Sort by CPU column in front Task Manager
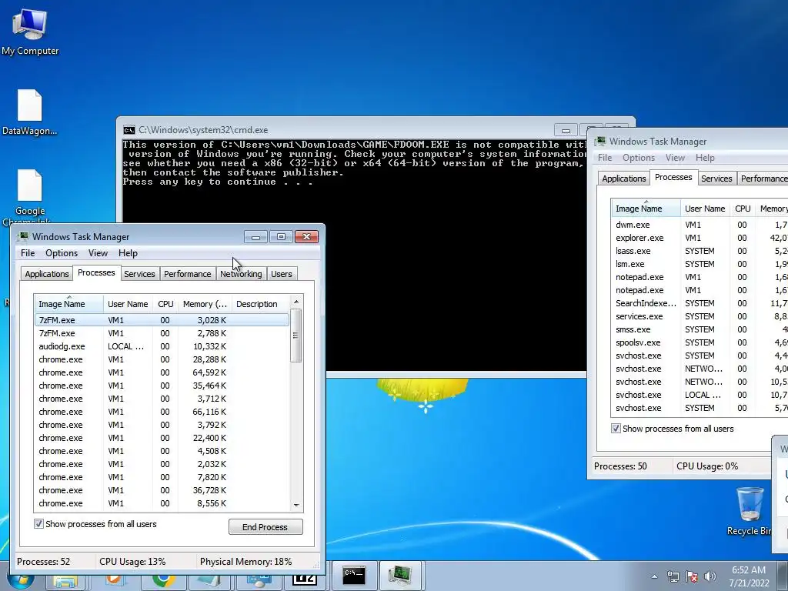The height and width of the screenshot is (591, 788). click(165, 303)
